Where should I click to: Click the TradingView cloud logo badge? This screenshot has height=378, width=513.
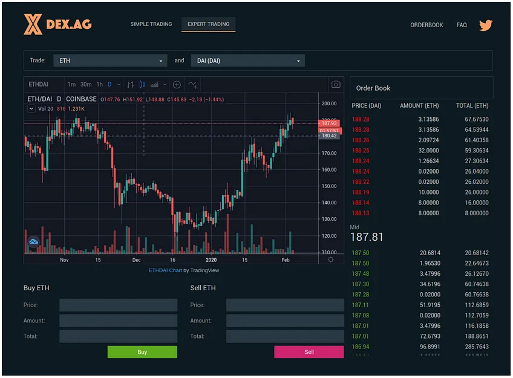(34, 242)
